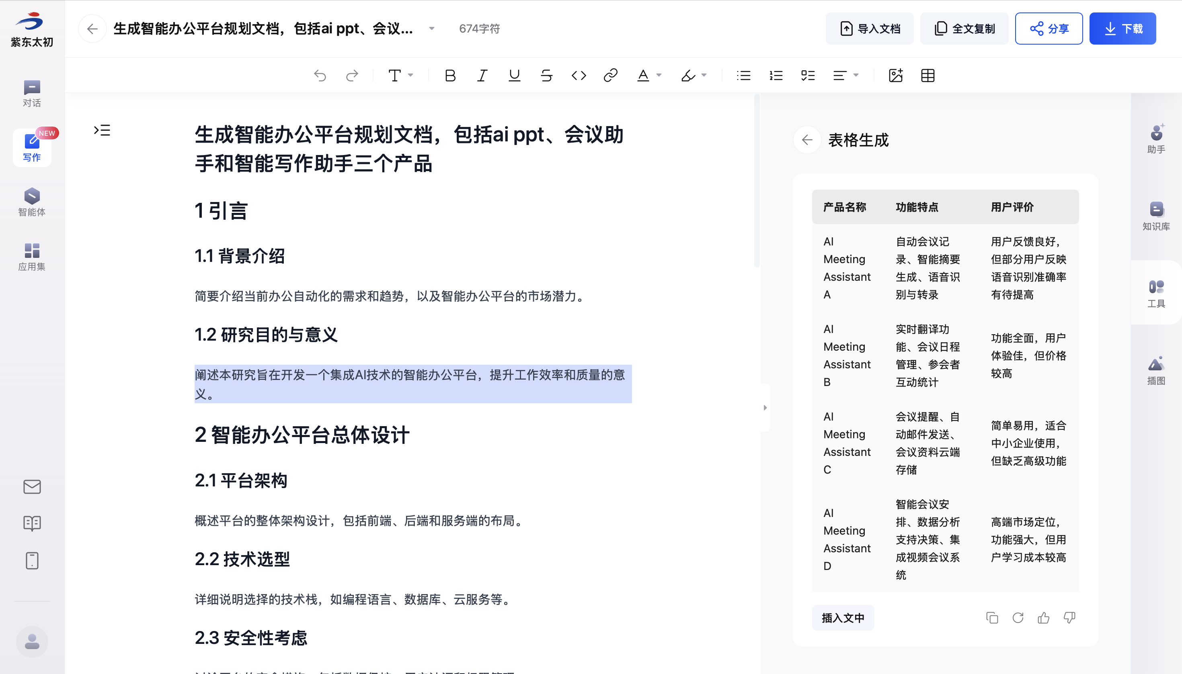The width and height of the screenshot is (1182, 674).
Task: Click the undo arrow icon
Action: [320, 76]
